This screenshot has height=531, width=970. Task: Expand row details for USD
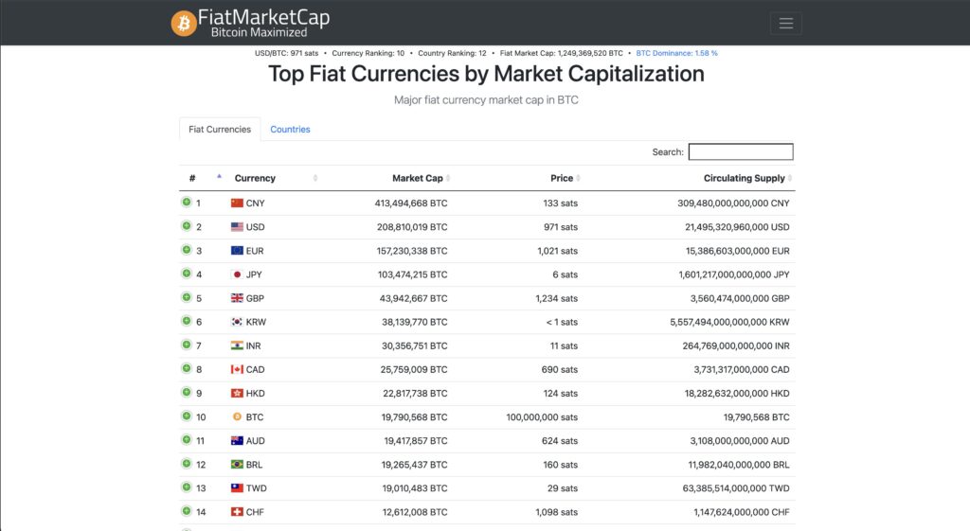coord(187,226)
